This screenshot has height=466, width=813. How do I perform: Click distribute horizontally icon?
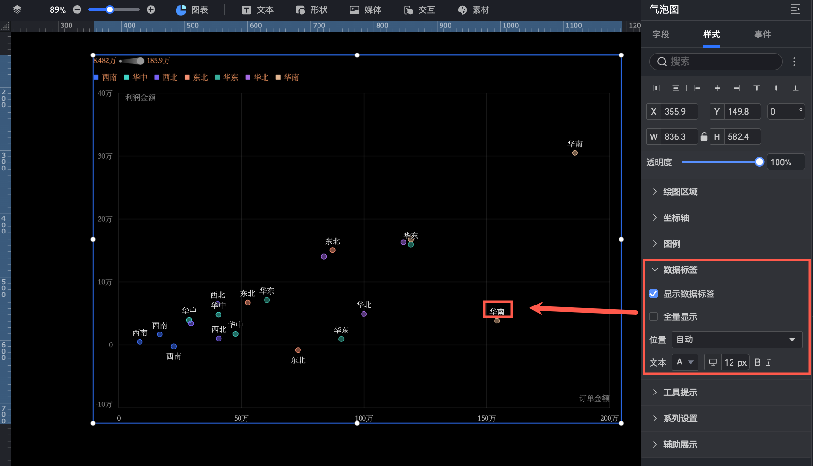[x=656, y=88]
